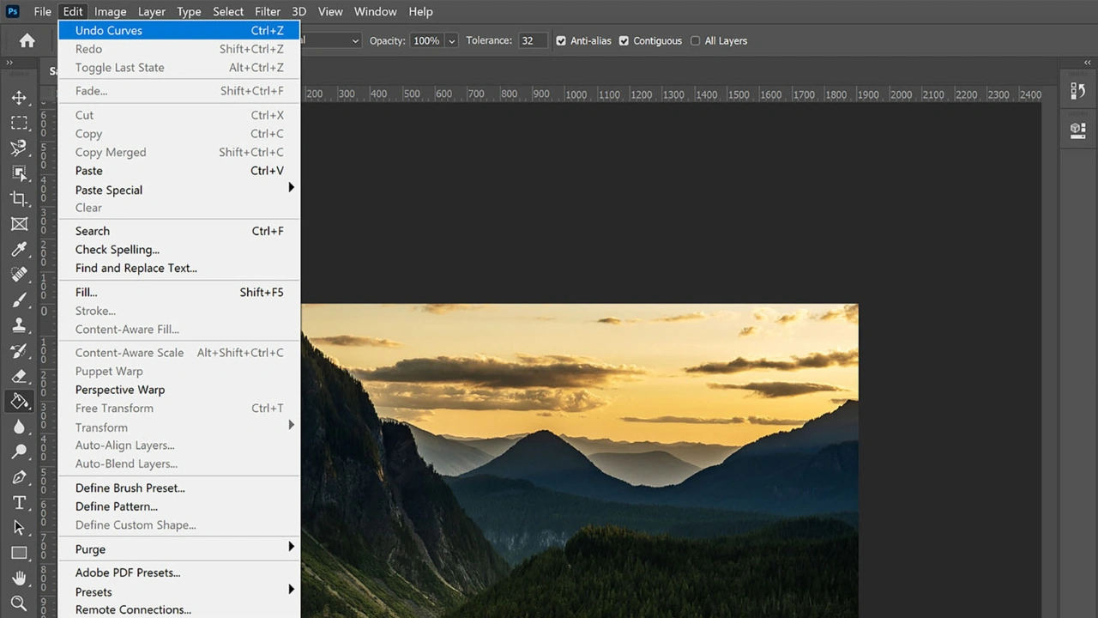The width and height of the screenshot is (1098, 618).
Task: Select the Eyedropper tool
Action: click(x=19, y=249)
